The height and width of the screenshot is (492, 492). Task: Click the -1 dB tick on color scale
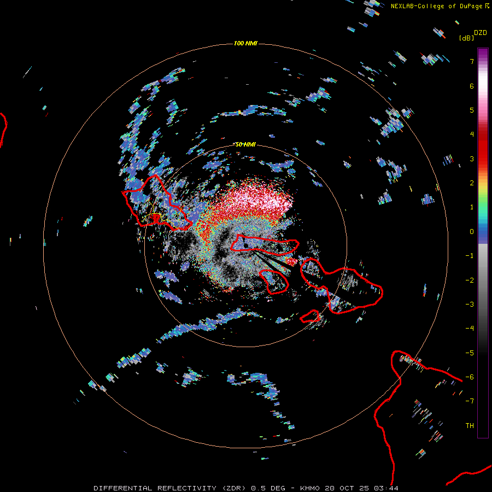coord(470,256)
